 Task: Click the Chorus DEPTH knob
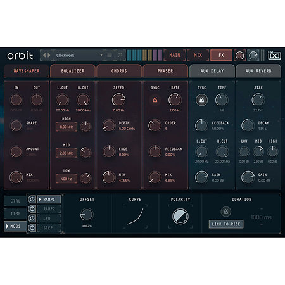(x=109, y=125)
